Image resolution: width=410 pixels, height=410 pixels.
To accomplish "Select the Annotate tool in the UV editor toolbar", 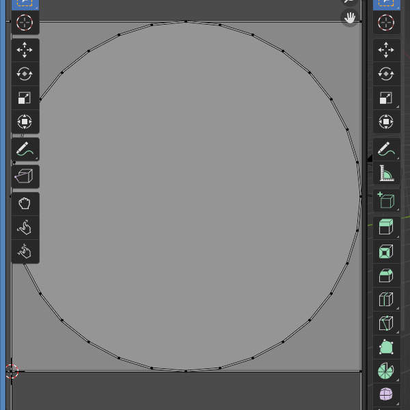I will pos(25,149).
